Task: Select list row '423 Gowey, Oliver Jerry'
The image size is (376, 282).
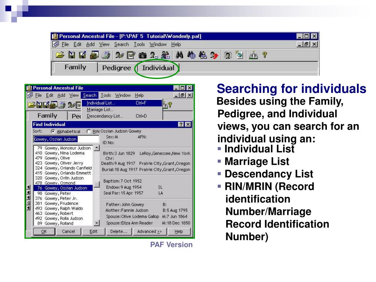Action: pos(63,163)
